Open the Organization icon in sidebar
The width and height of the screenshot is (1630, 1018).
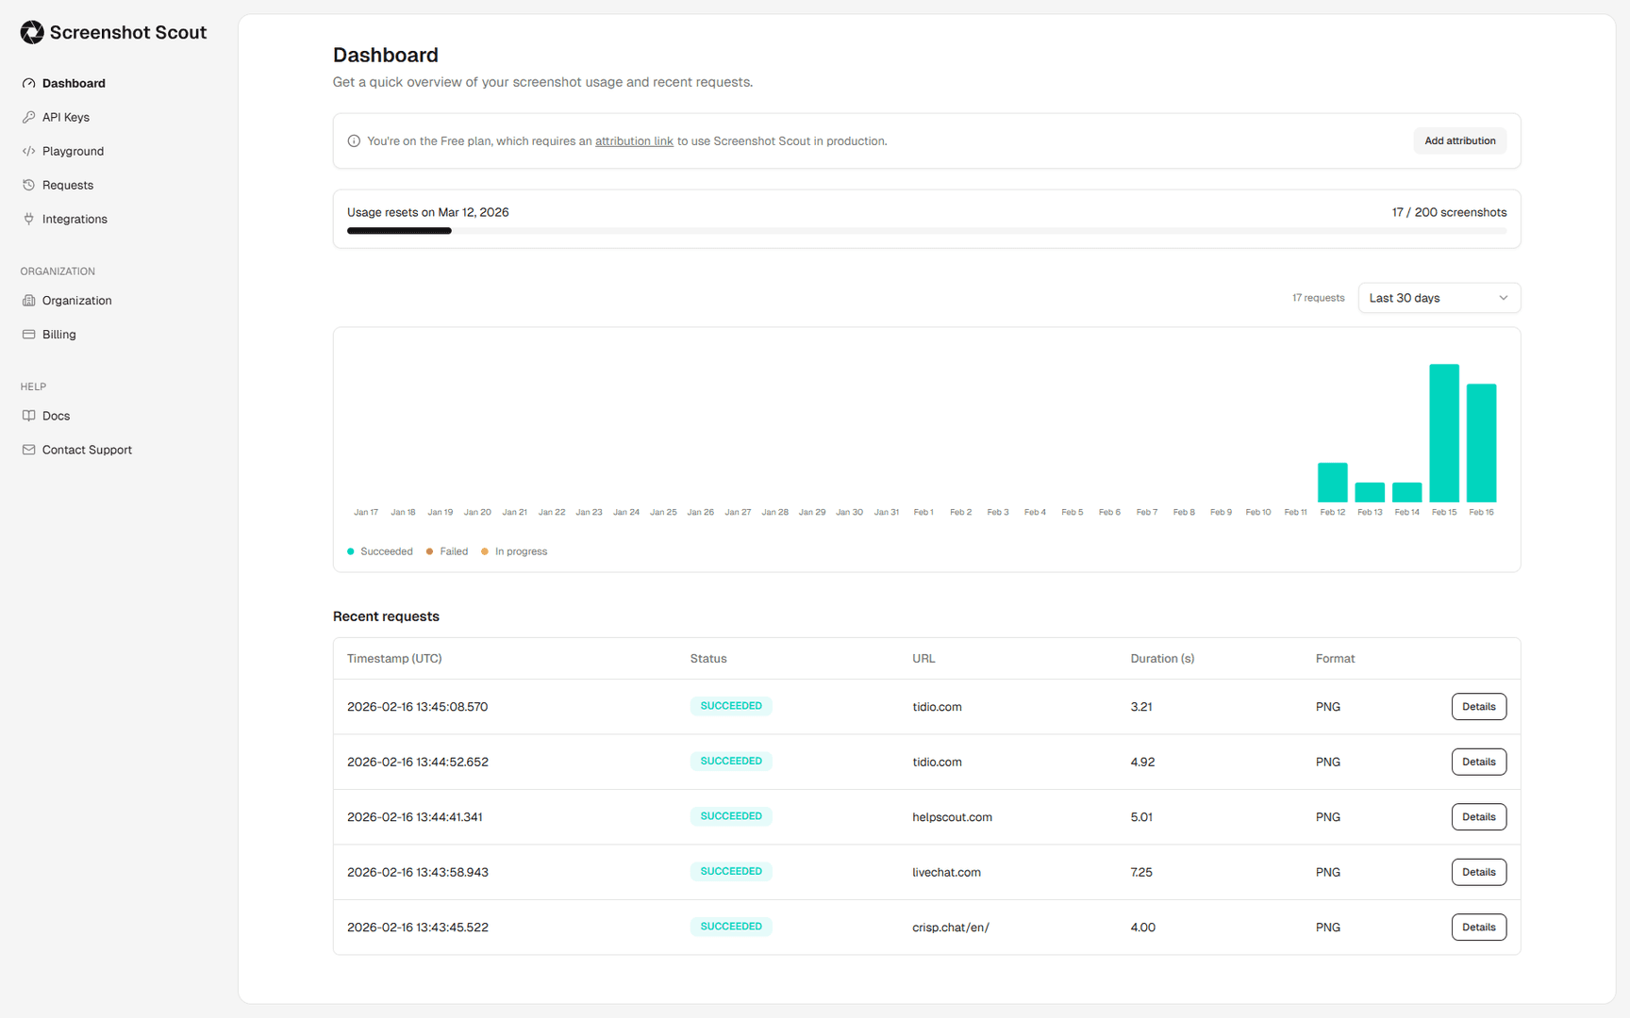pyautogui.click(x=29, y=300)
